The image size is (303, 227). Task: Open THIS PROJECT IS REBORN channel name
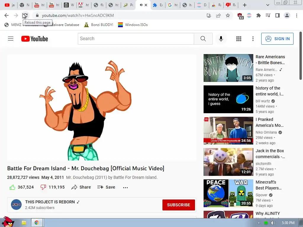pyautogui.click(x=50, y=202)
